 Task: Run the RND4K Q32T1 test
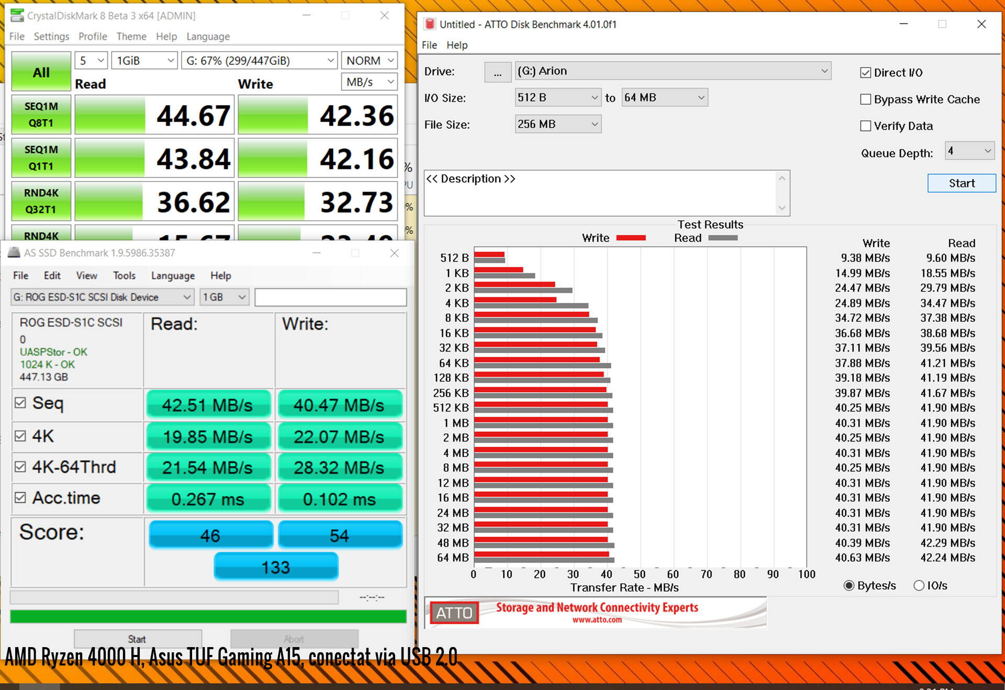(41, 201)
